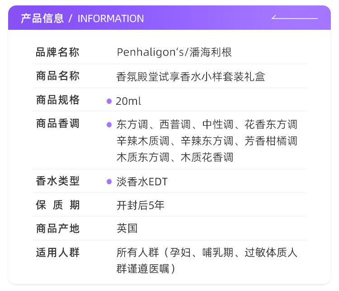Select the 淡香水EDT perfume type text
Image resolution: width=339 pixels, height=291 pixels.
141,182
